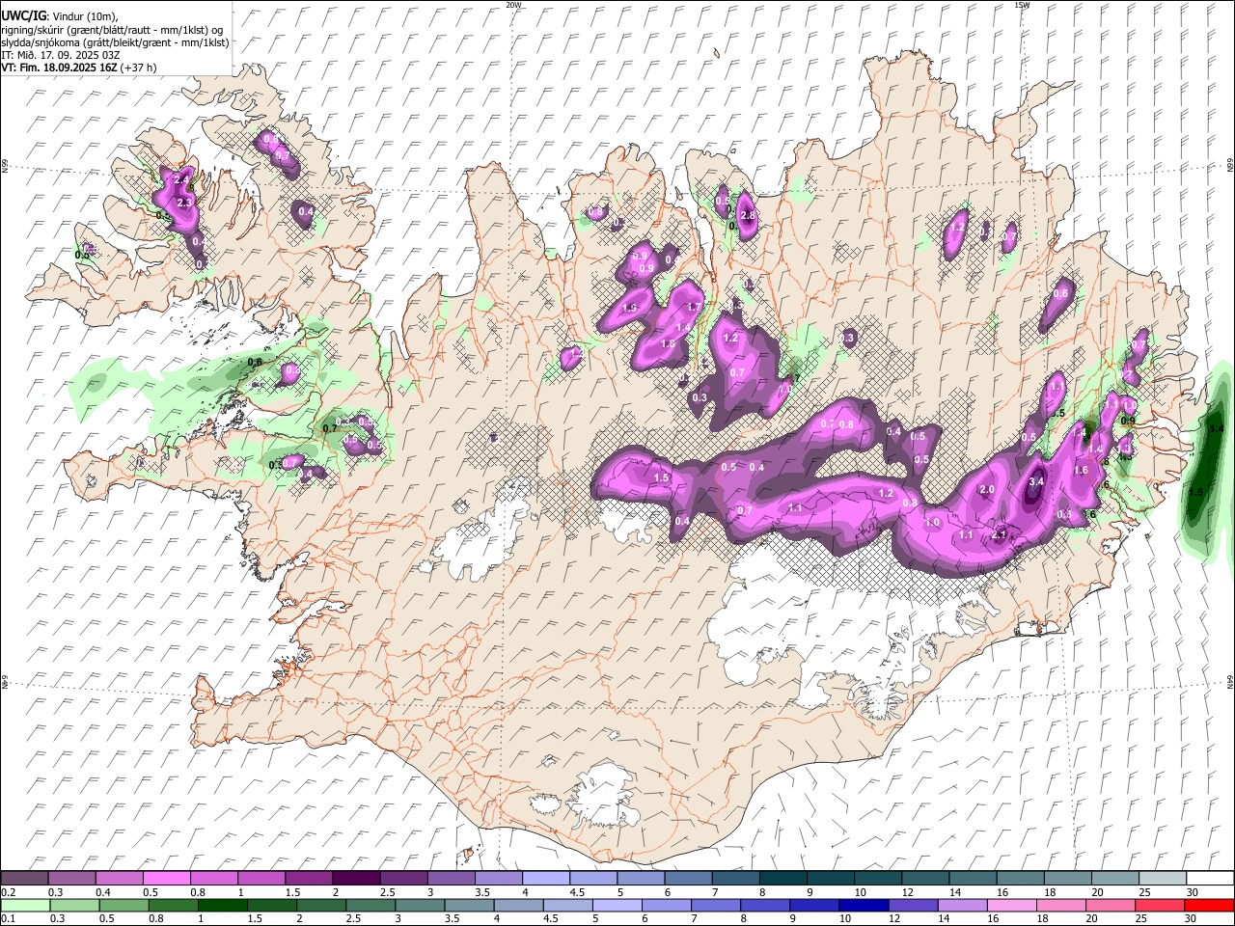Click the bright red swatch after 30, bottom row
Screen dimensions: 1235x926
coord(1208,906)
